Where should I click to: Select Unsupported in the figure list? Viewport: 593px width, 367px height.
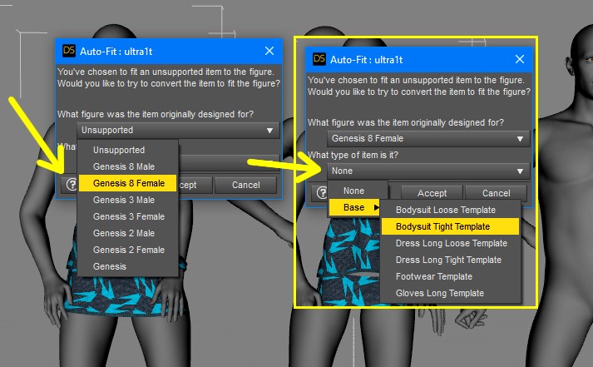pyautogui.click(x=127, y=150)
